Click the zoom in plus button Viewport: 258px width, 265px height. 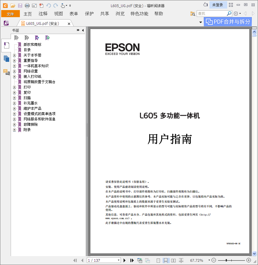(249, 260)
